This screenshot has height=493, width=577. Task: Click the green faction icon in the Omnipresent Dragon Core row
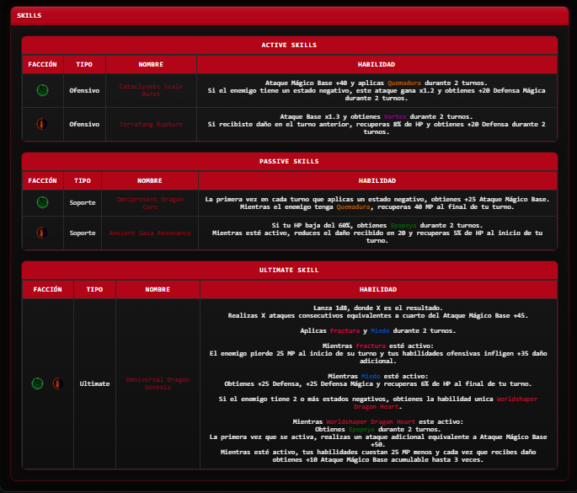point(43,202)
